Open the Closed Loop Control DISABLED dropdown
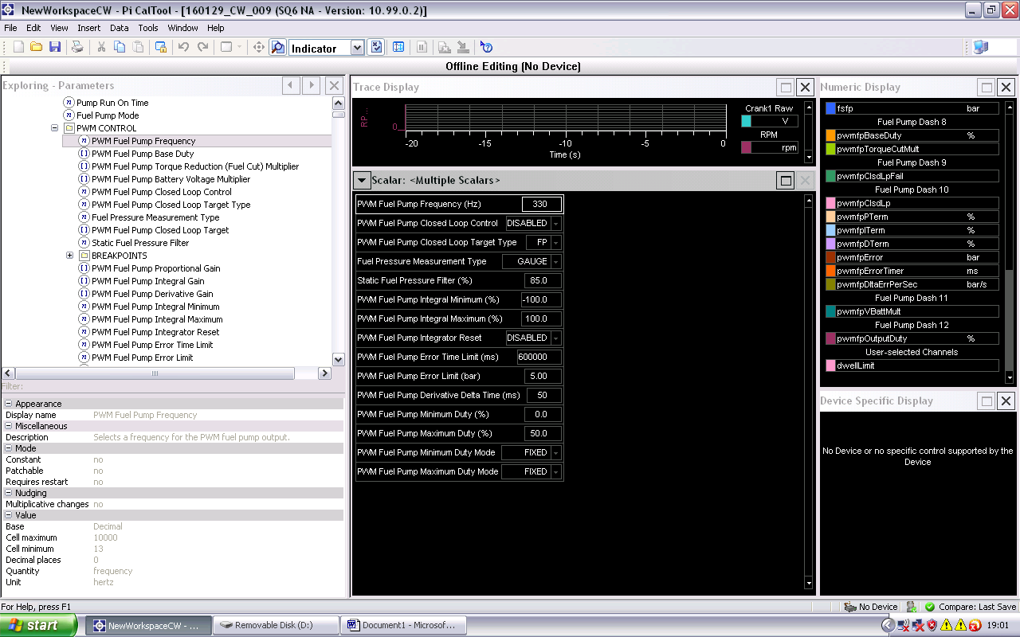1020x637 pixels. 555,224
